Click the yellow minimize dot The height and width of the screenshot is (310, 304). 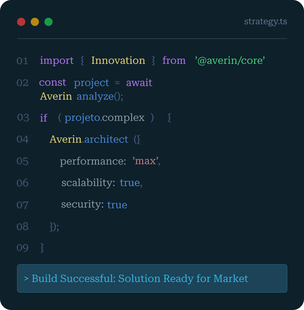35,22
